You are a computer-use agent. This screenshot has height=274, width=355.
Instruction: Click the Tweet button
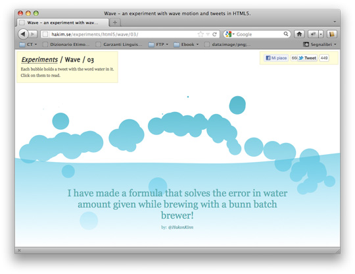point(307,58)
